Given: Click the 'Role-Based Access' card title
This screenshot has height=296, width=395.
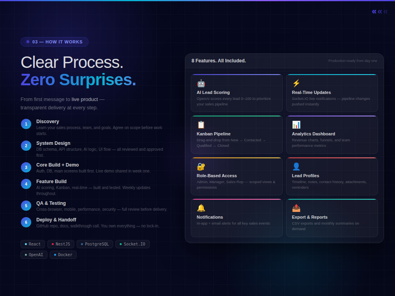Looking at the screenshot, I should coord(216,176).
